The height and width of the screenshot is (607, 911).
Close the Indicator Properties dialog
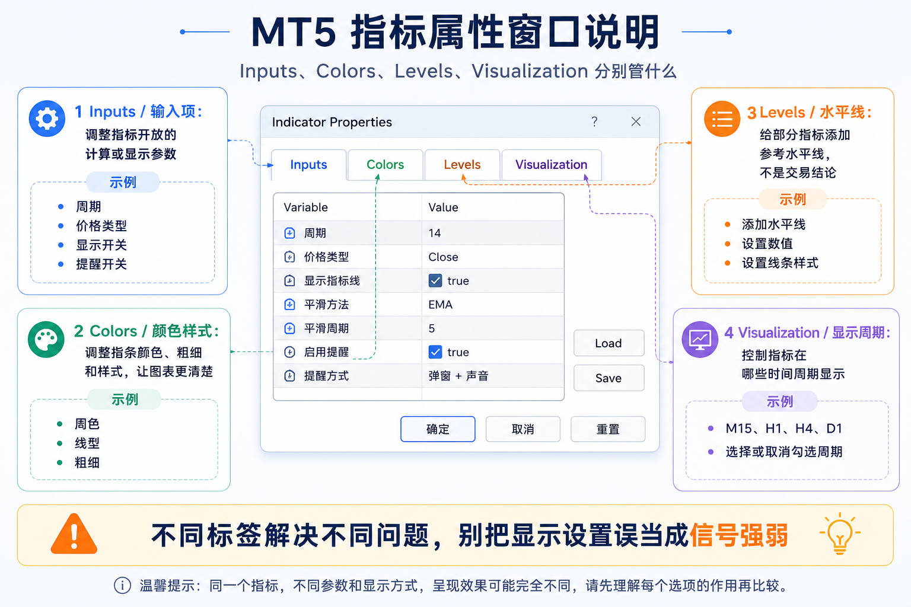coord(636,122)
